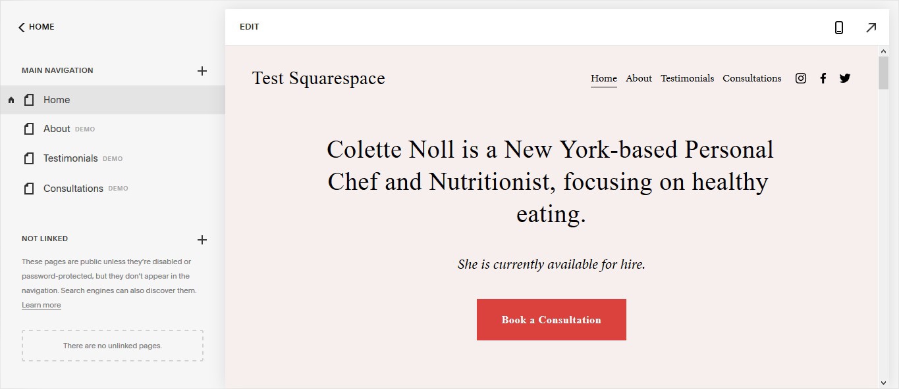Open the Facebook social icon
899x389 pixels.
(x=823, y=78)
